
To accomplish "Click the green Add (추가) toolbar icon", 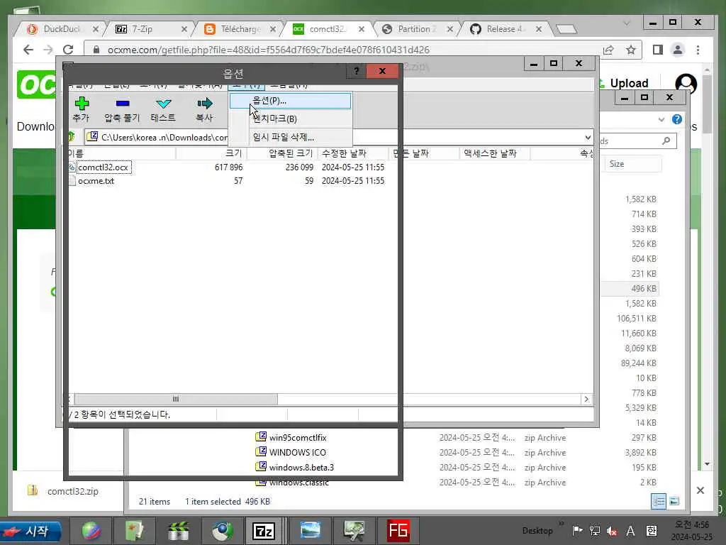I will pyautogui.click(x=82, y=104).
